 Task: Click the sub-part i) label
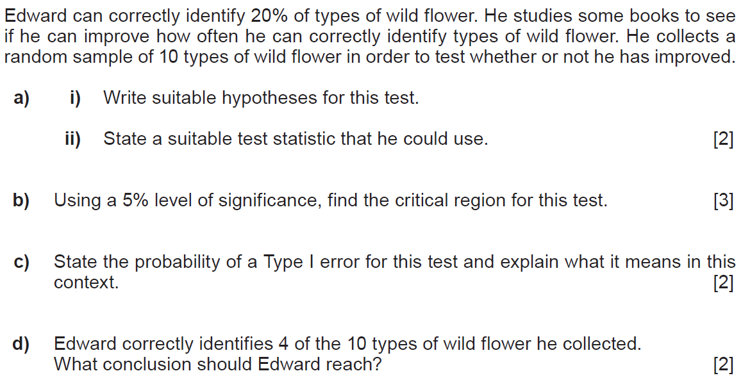pos(75,98)
